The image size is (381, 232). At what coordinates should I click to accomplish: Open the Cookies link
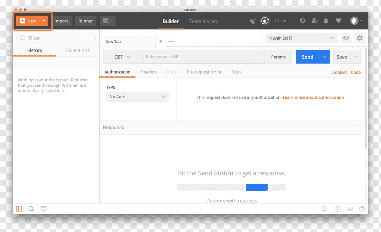[340, 72]
